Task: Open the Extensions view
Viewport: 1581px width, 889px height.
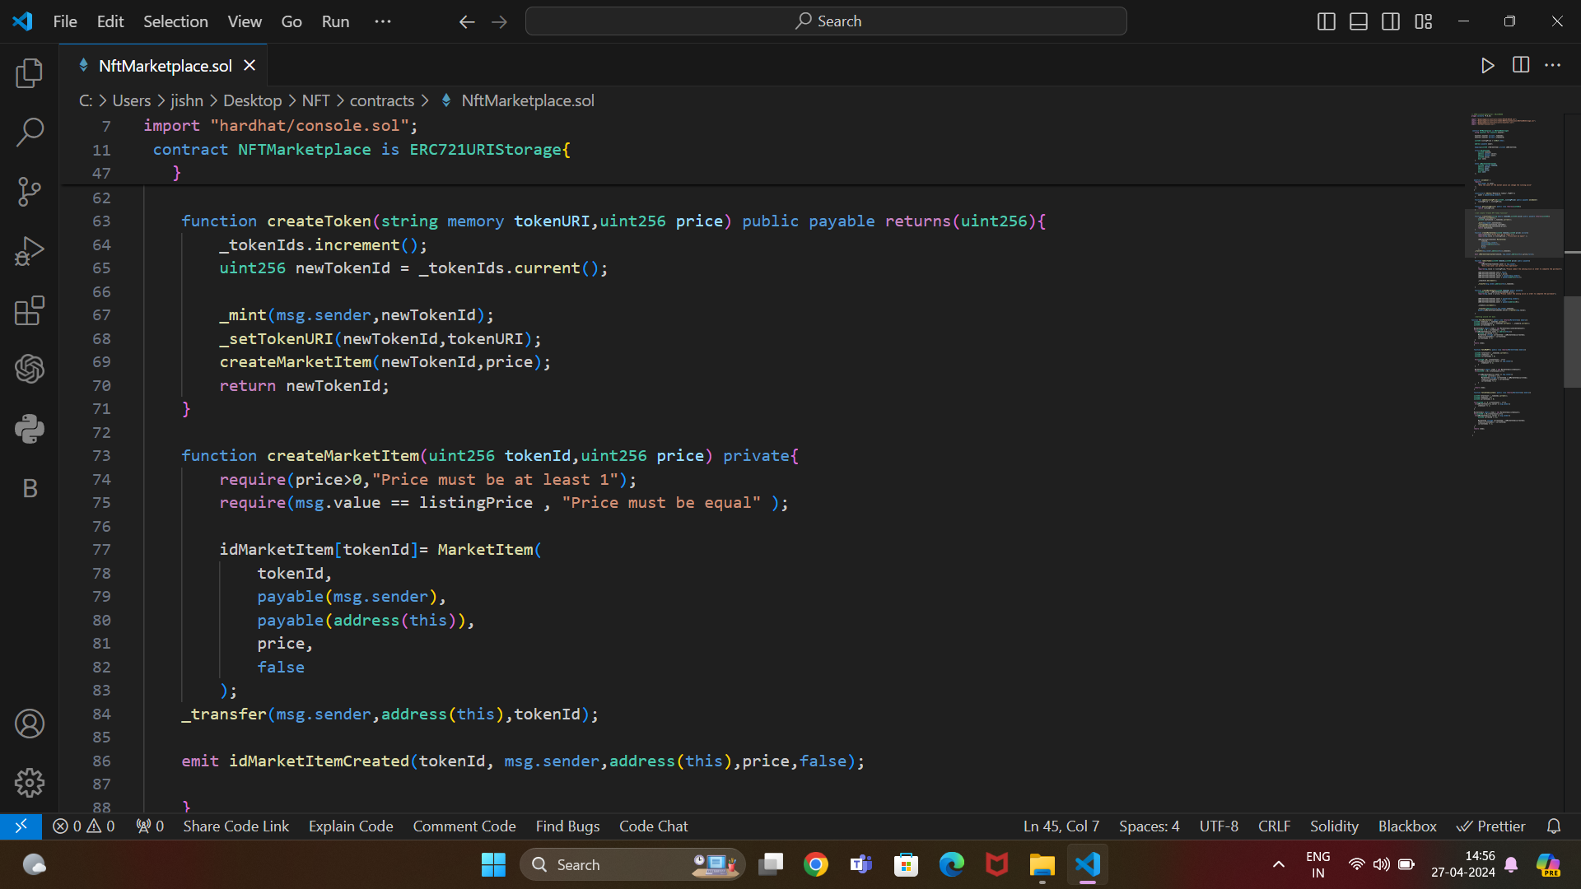Action: pyautogui.click(x=30, y=310)
